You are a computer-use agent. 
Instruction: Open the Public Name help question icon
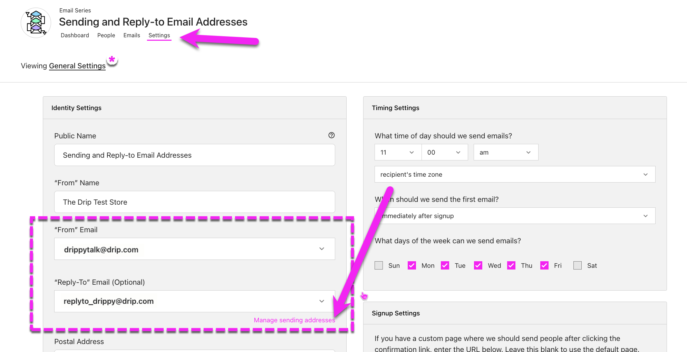pyautogui.click(x=331, y=135)
